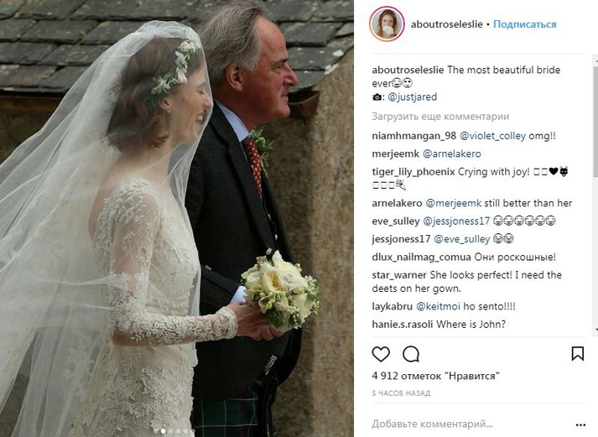Open the aboutroseleslie username in the header

(x=446, y=24)
